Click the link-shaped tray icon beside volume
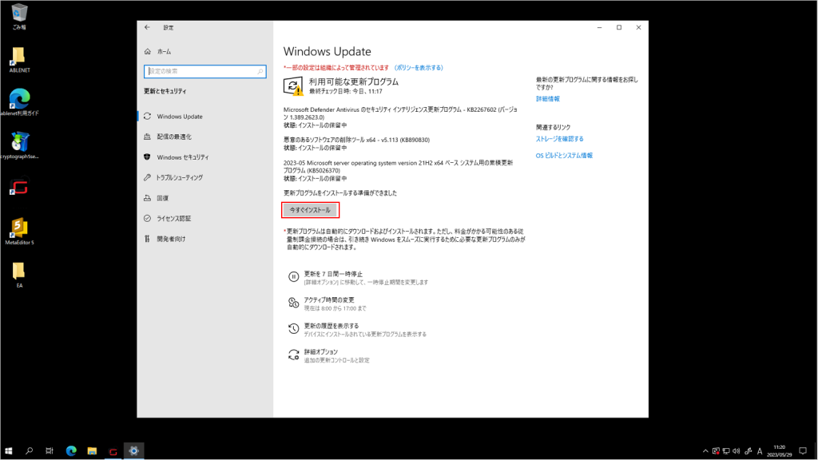 (x=748, y=451)
